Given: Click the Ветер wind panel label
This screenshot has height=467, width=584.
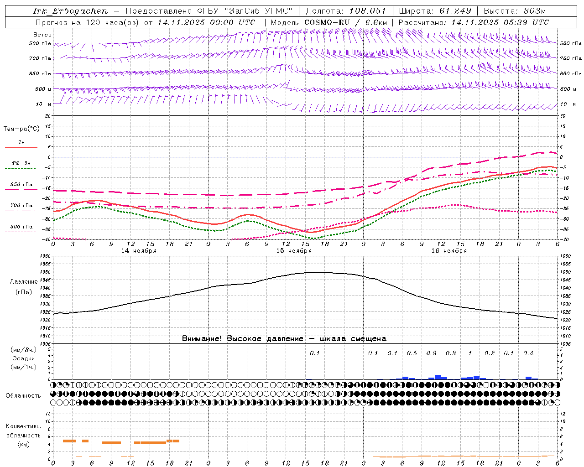Looking at the screenshot, I should point(42,35).
